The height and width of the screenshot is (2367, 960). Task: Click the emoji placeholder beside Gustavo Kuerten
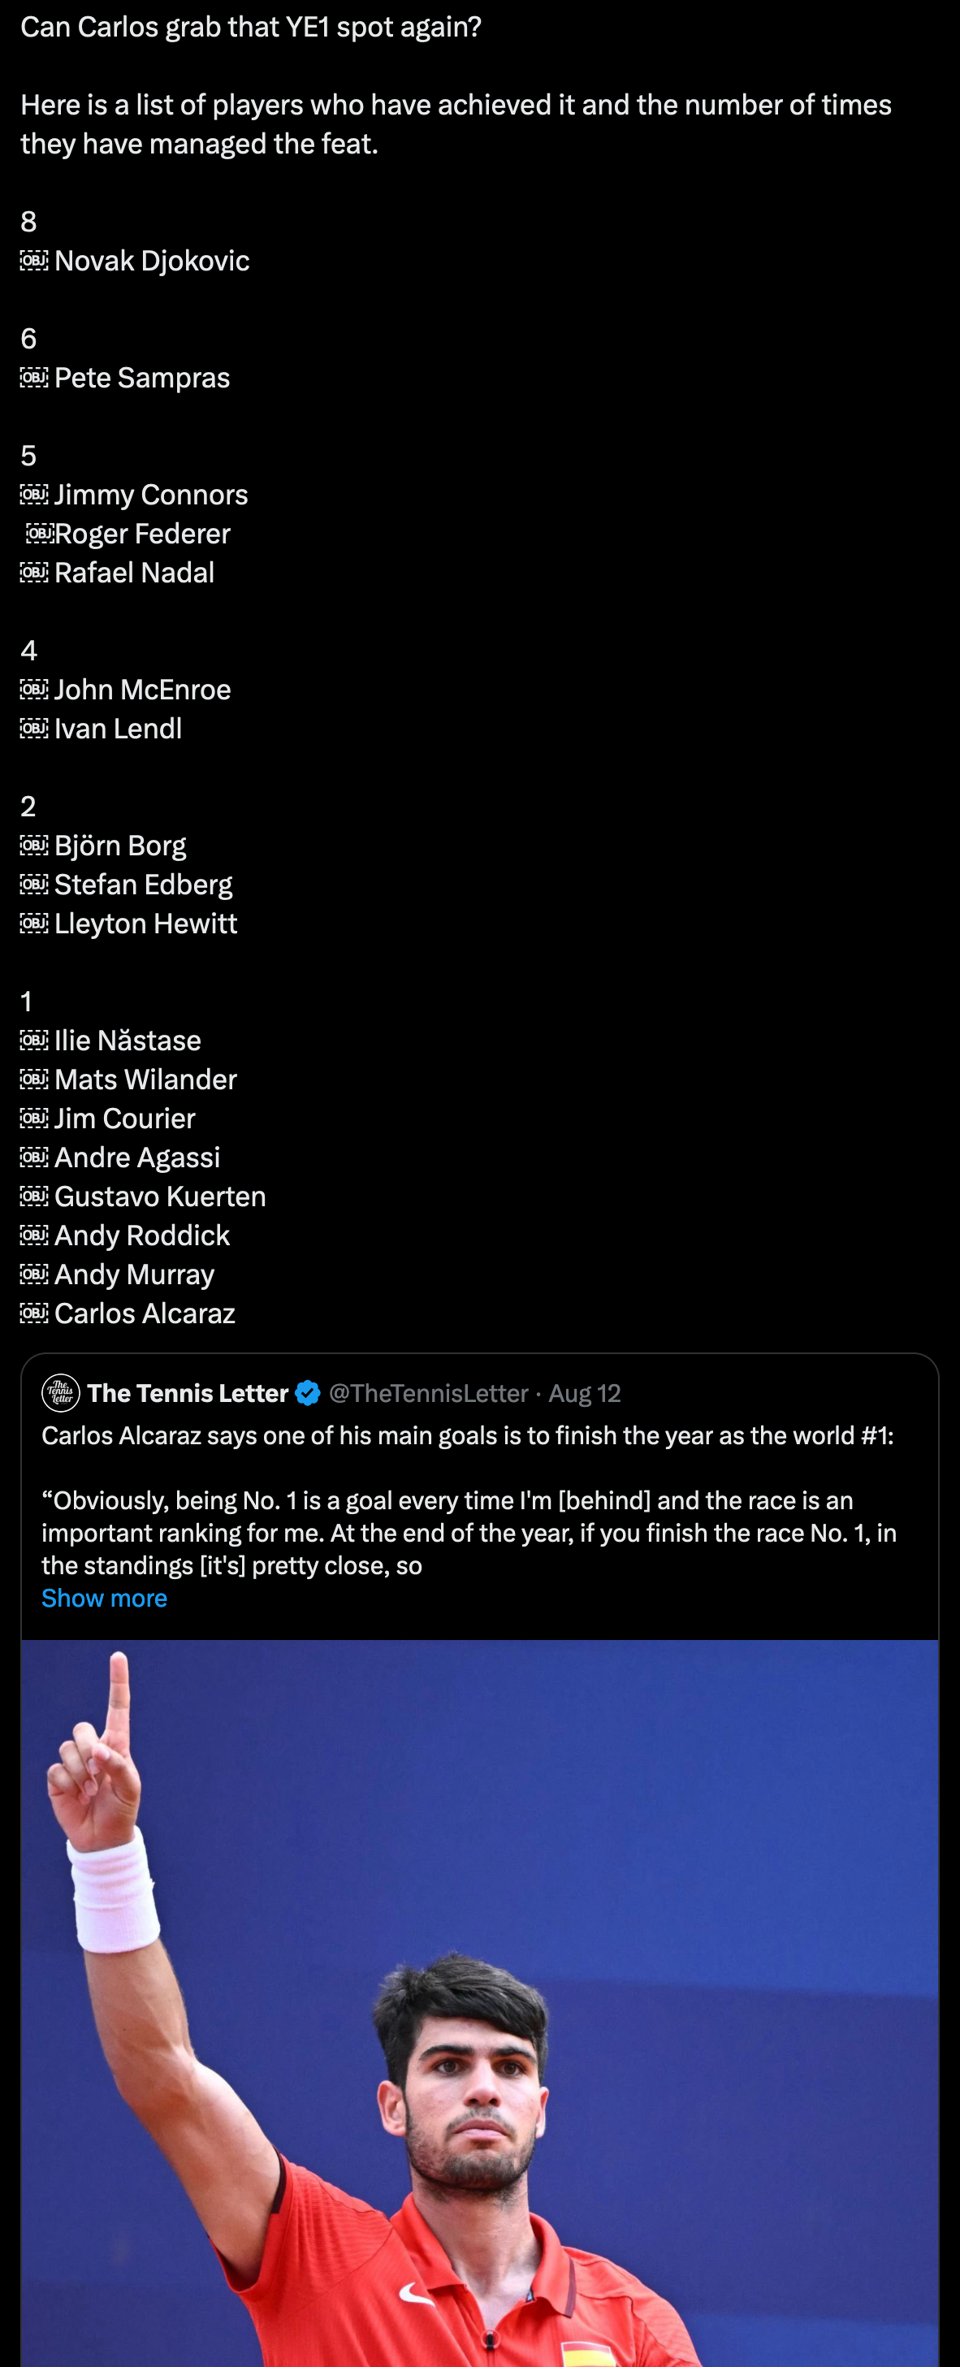click(34, 1196)
